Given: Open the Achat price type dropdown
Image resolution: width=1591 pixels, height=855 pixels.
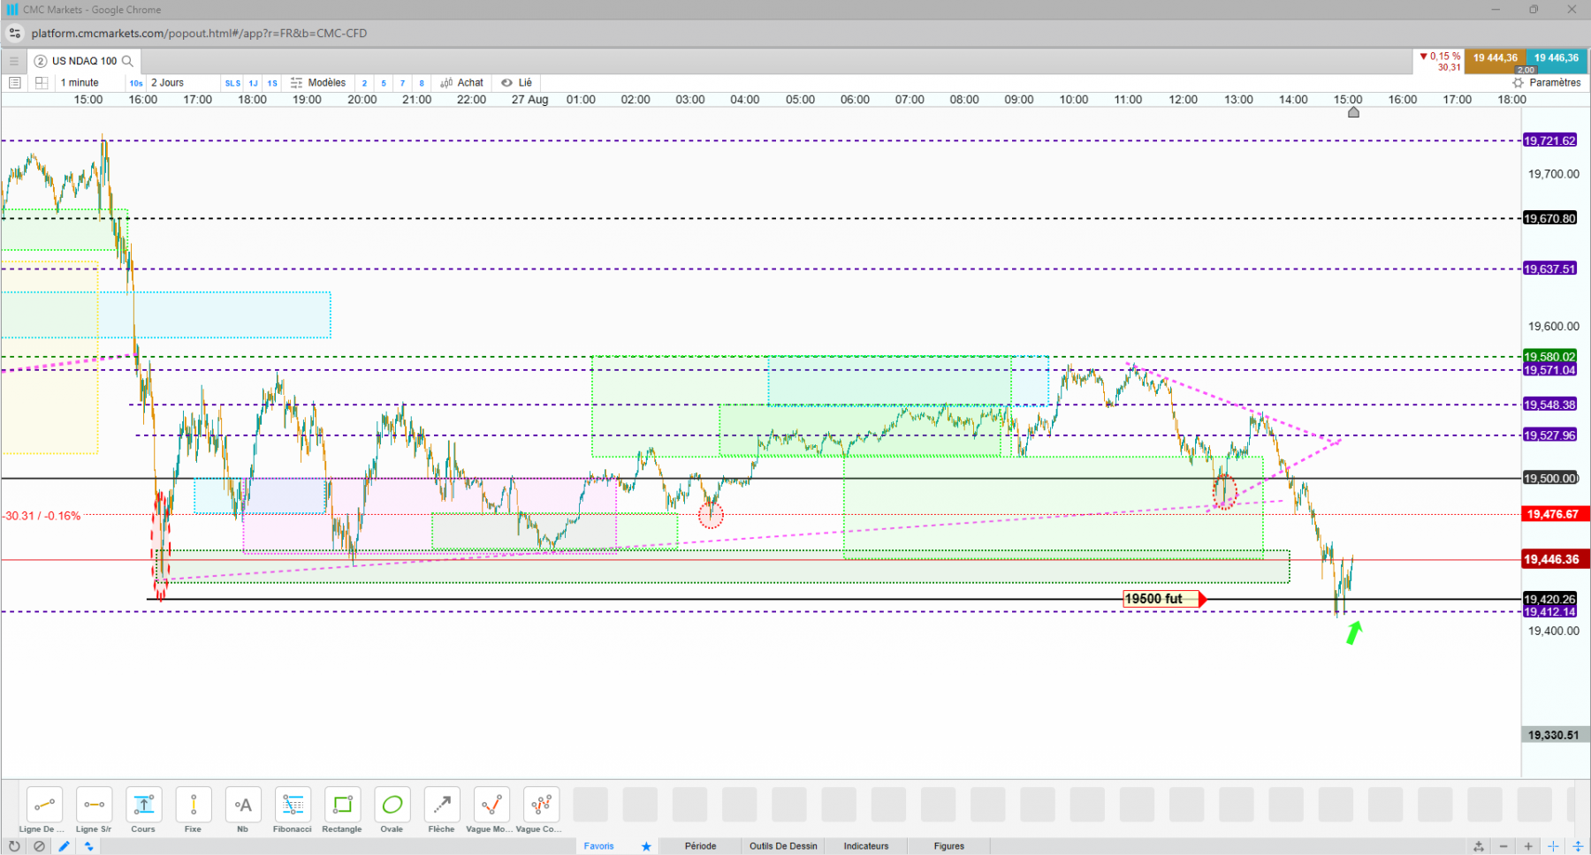Looking at the screenshot, I should click(462, 82).
